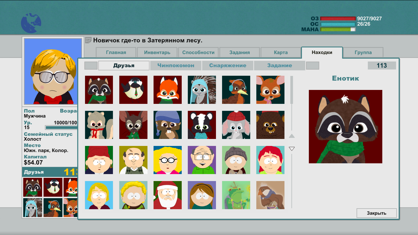Click the Енотик title text
418x235 pixels.
point(345,78)
